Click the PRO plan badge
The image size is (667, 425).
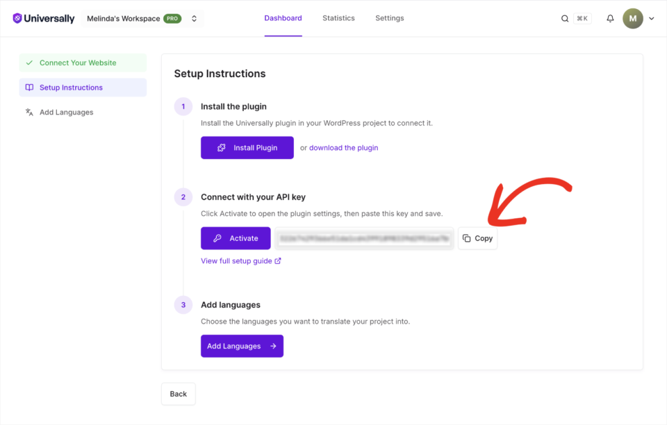[x=172, y=18]
